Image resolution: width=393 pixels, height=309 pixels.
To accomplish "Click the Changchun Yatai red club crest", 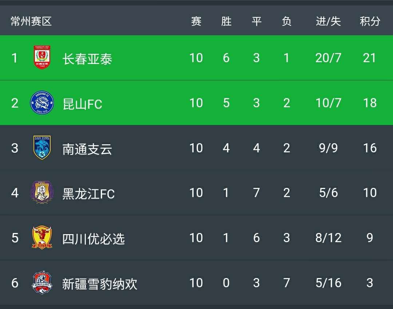I will pyautogui.click(x=42, y=57).
